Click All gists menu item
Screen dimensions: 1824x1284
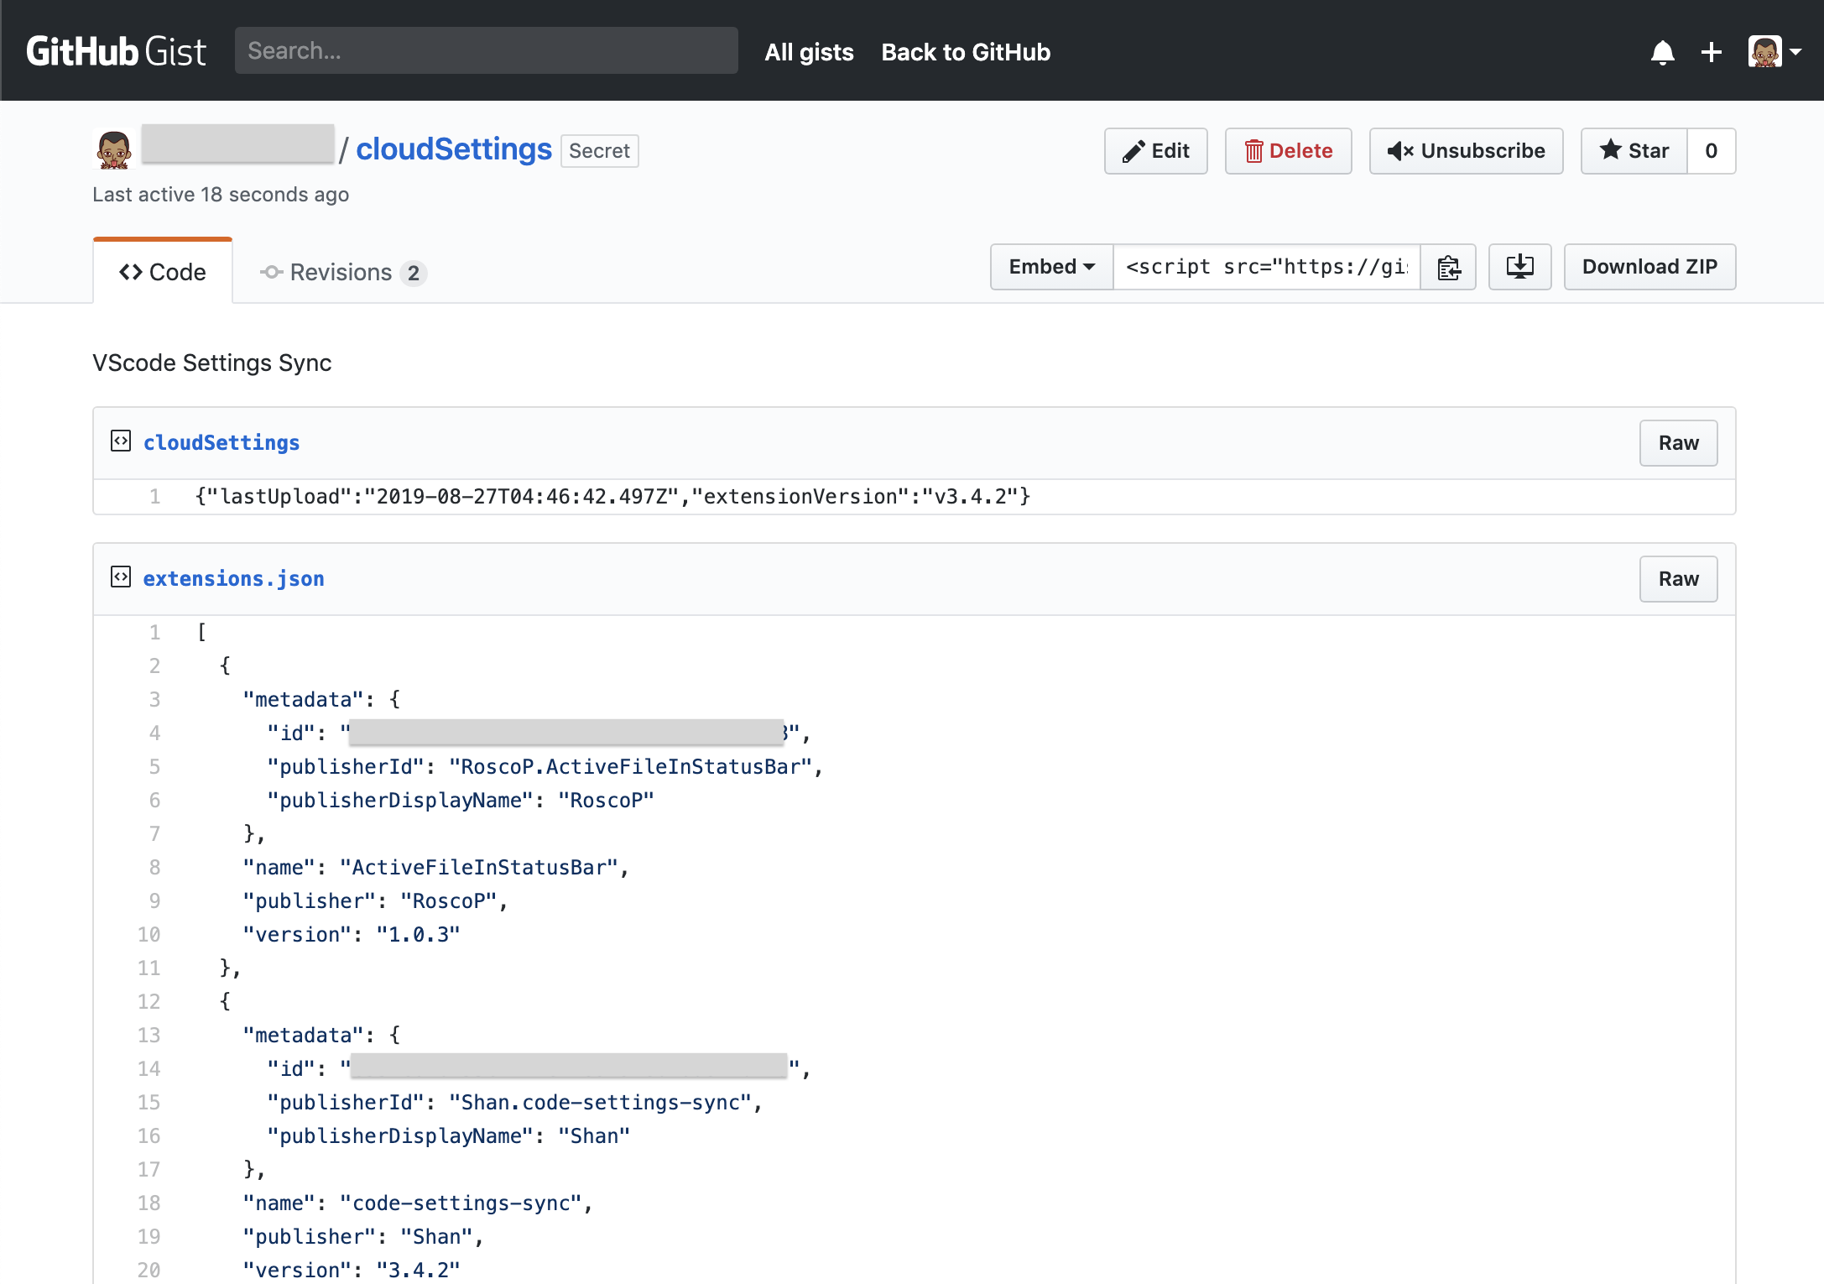pyautogui.click(x=809, y=51)
